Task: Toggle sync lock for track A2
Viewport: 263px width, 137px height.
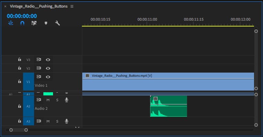Action: pyautogui.click(x=39, y=100)
